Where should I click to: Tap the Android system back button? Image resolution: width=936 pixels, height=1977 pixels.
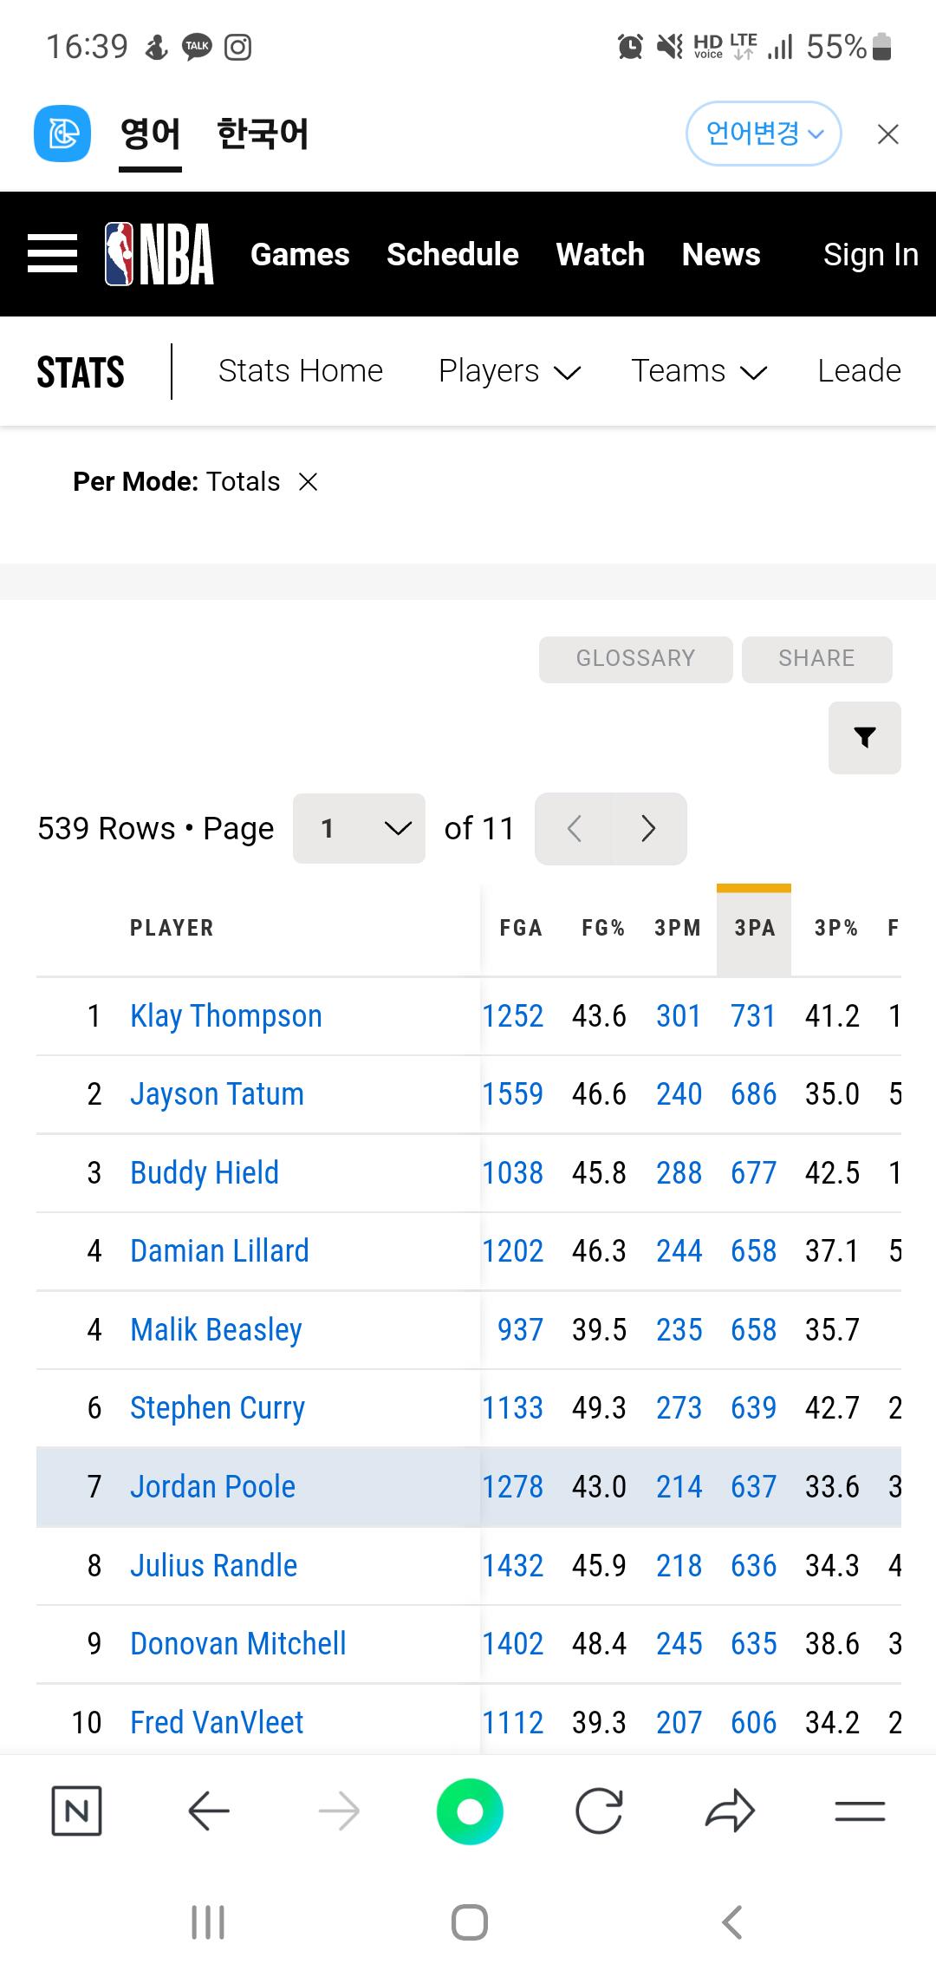(x=732, y=1922)
